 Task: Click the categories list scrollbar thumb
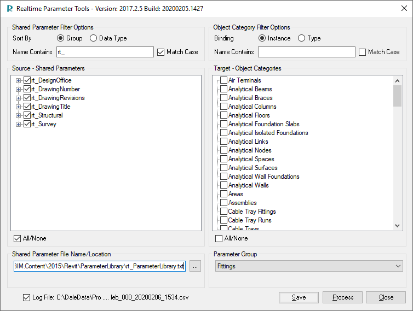(x=398, y=96)
